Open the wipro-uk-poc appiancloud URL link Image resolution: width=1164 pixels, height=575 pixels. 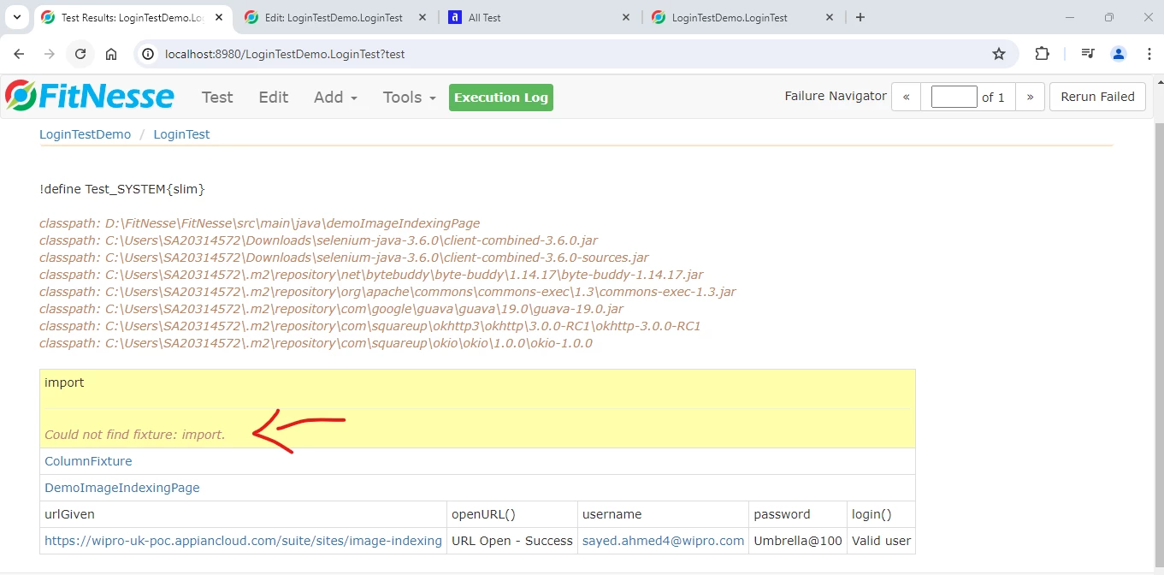pyautogui.click(x=243, y=541)
